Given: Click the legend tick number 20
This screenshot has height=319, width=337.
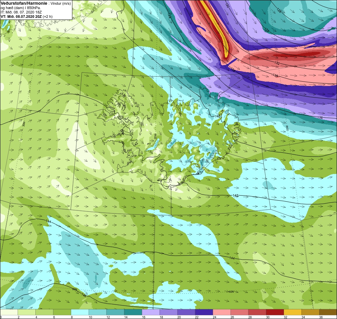Looking at the screenshot, I should click(179, 317).
